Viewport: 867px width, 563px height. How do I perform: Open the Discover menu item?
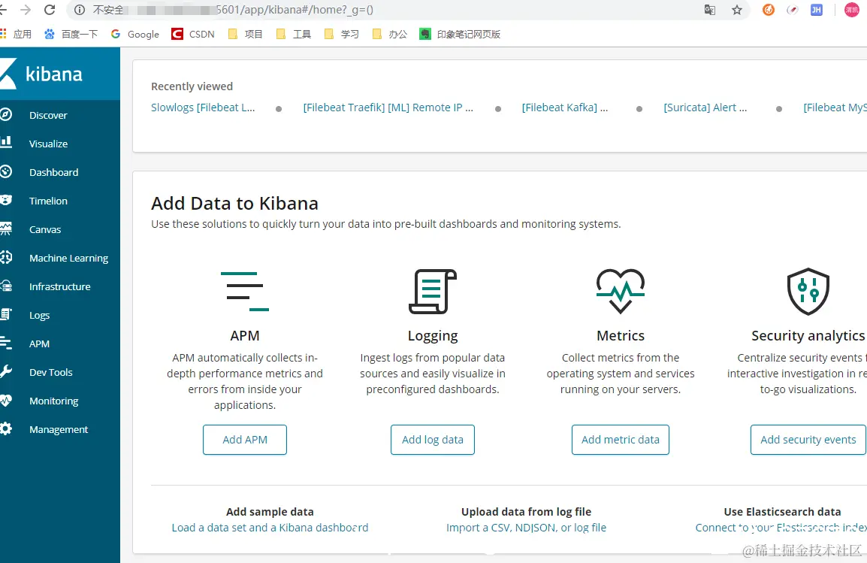(x=48, y=115)
